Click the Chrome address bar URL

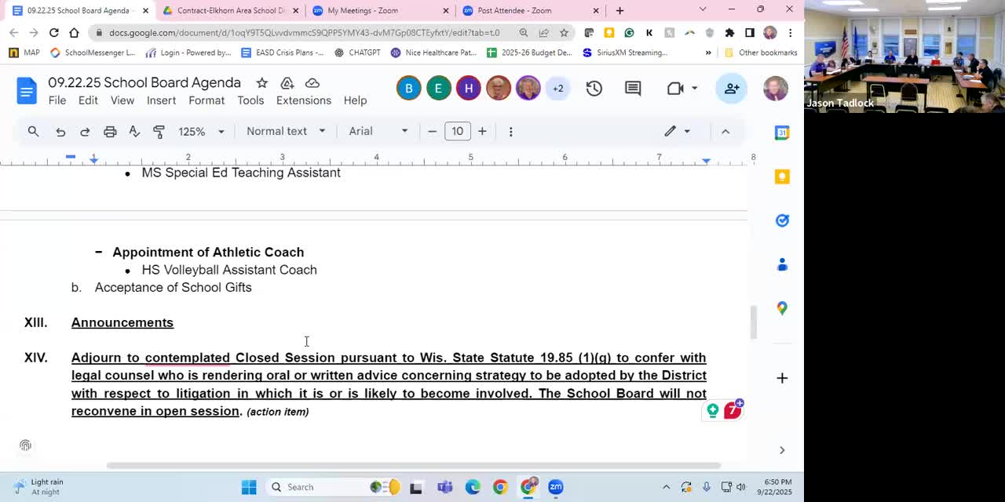pyautogui.click(x=305, y=33)
